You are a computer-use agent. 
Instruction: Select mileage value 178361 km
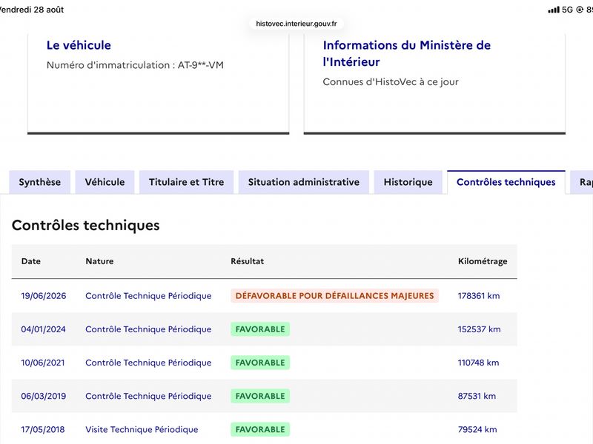click(479, 295)
